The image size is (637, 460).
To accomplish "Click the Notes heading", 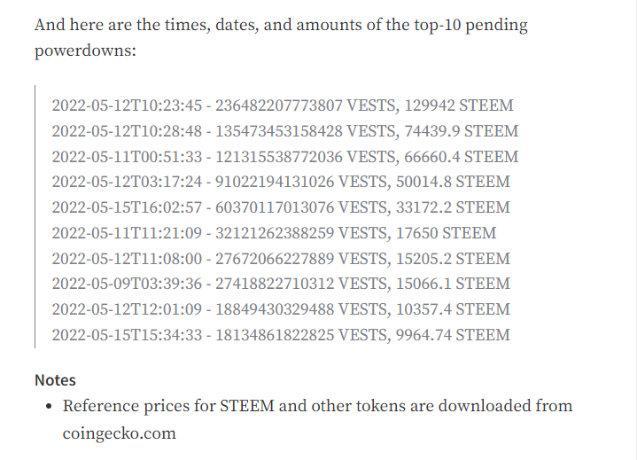I will pyautogui.click(x=55, y=379).
